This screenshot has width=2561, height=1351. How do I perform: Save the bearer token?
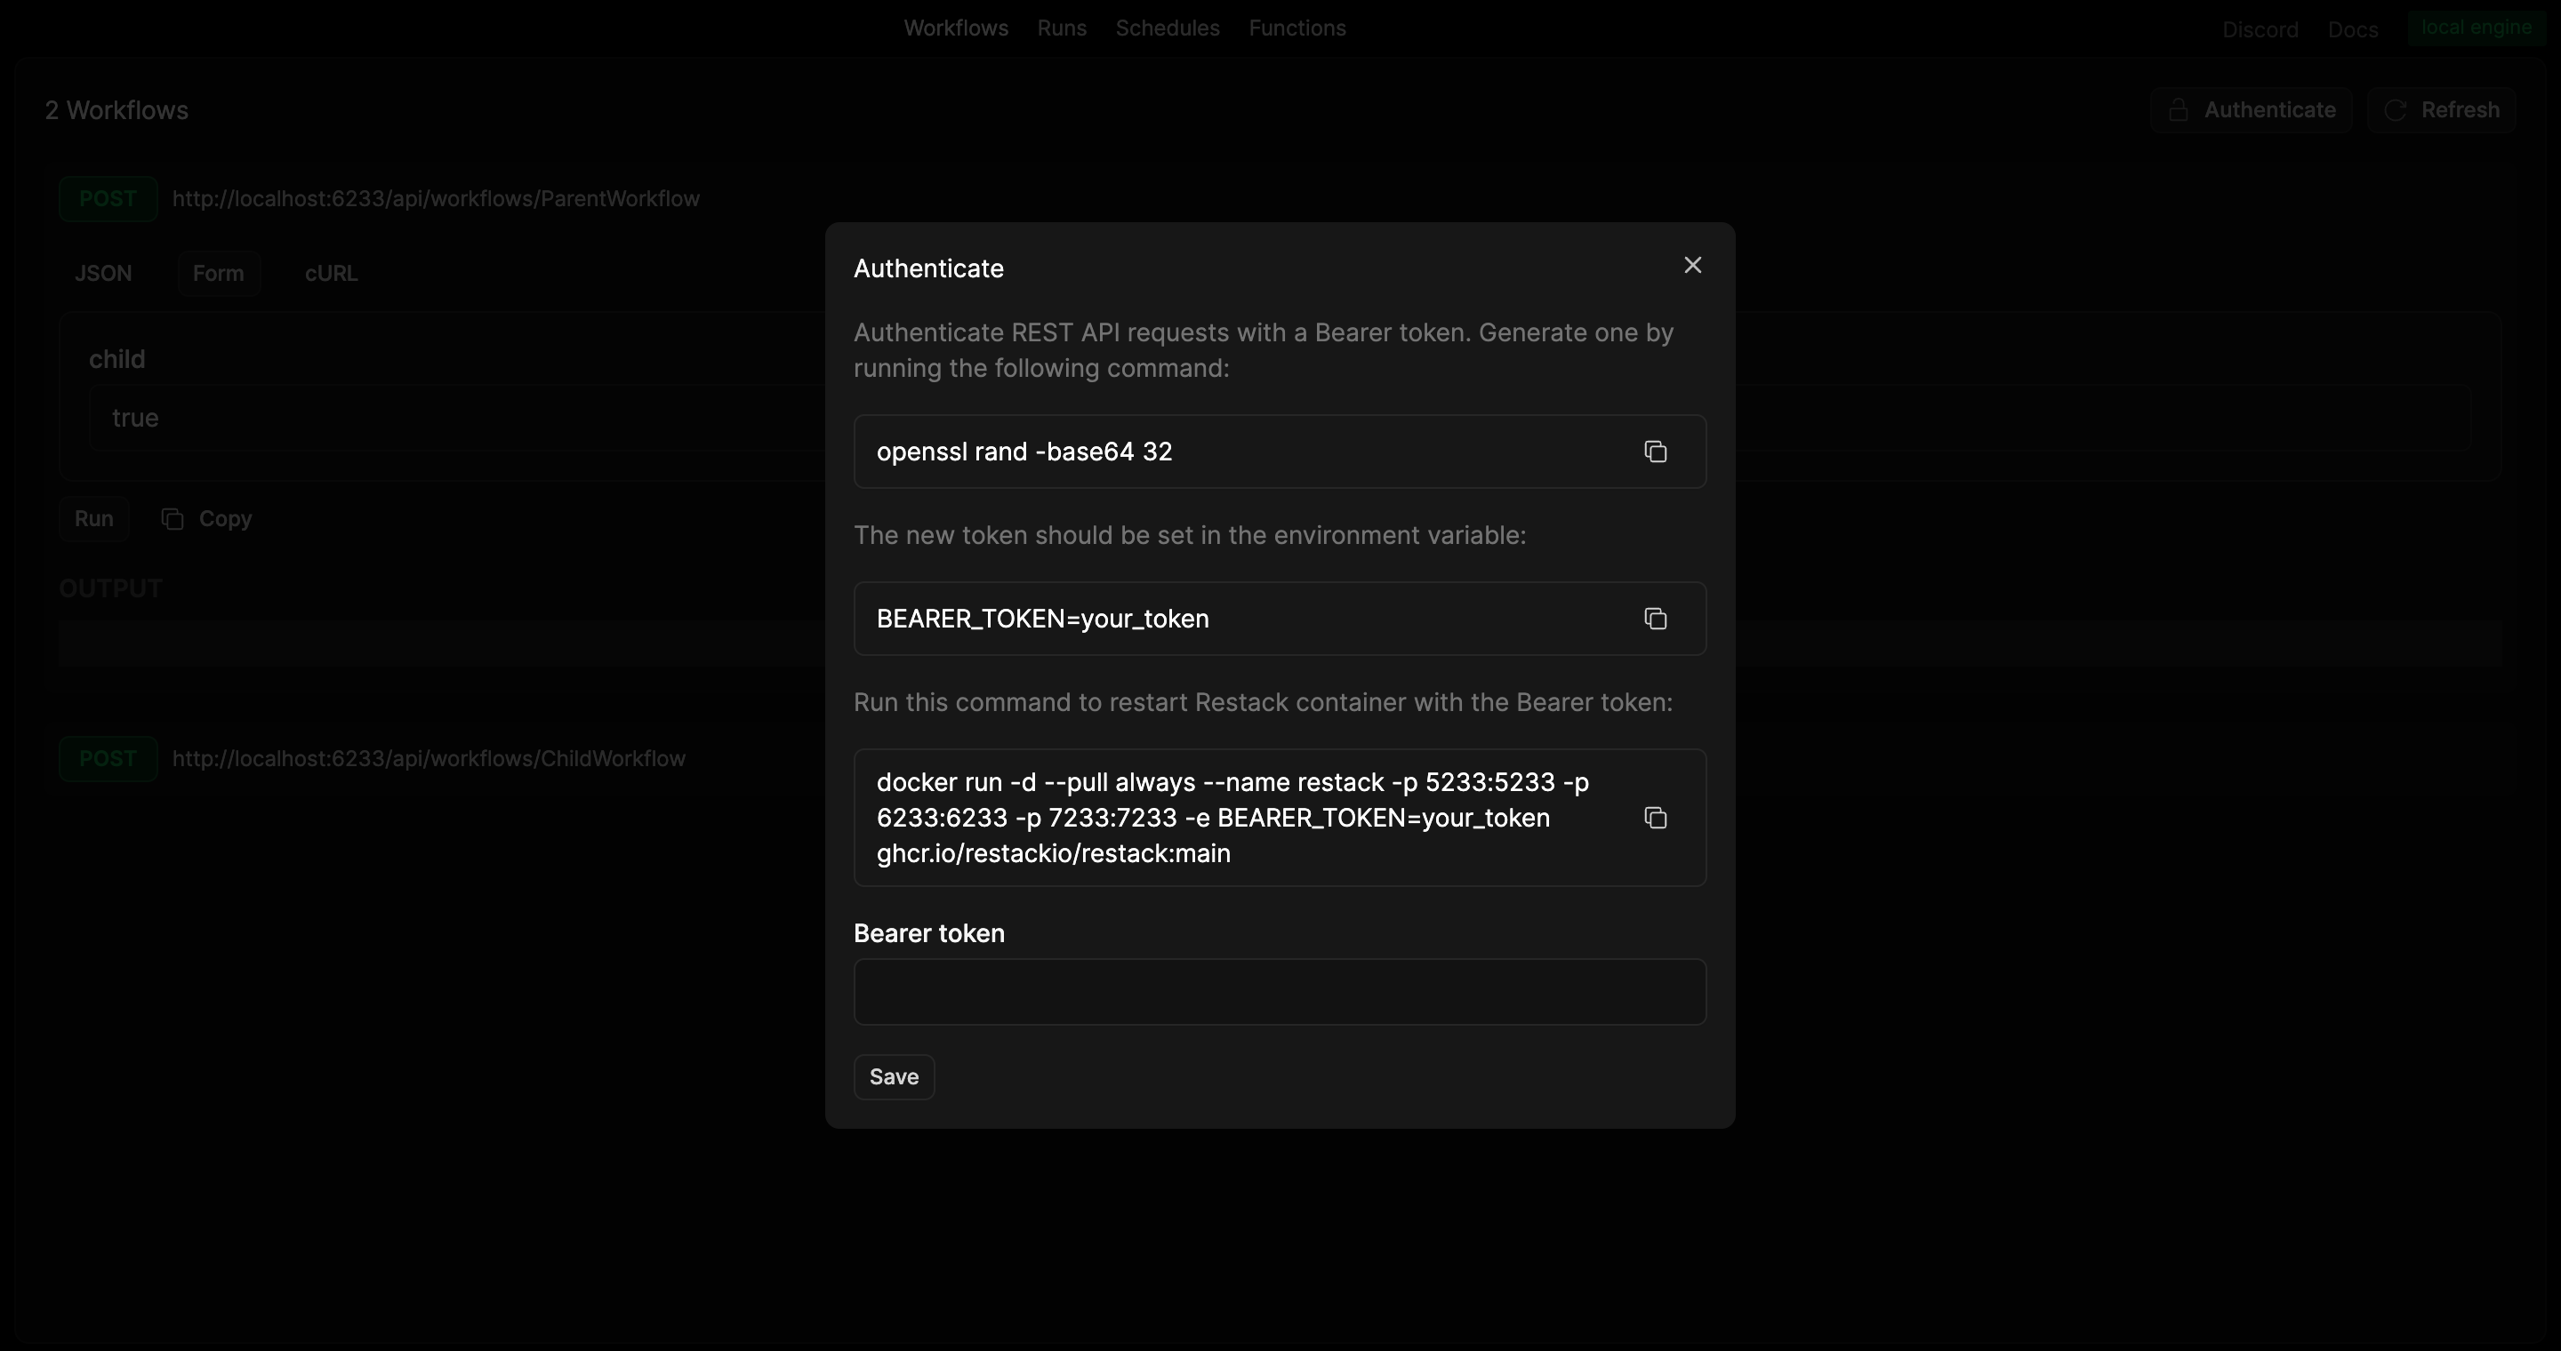point(893,1077)
